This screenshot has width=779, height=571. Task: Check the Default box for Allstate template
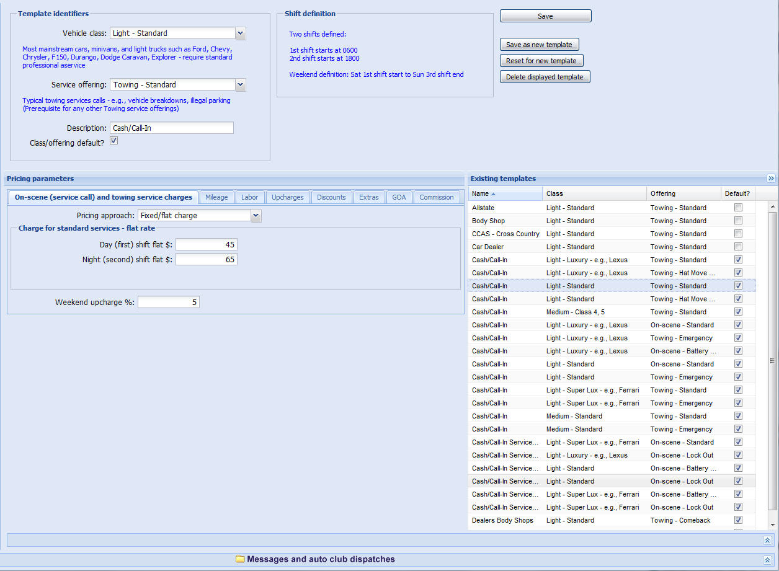tap(738, 208)
